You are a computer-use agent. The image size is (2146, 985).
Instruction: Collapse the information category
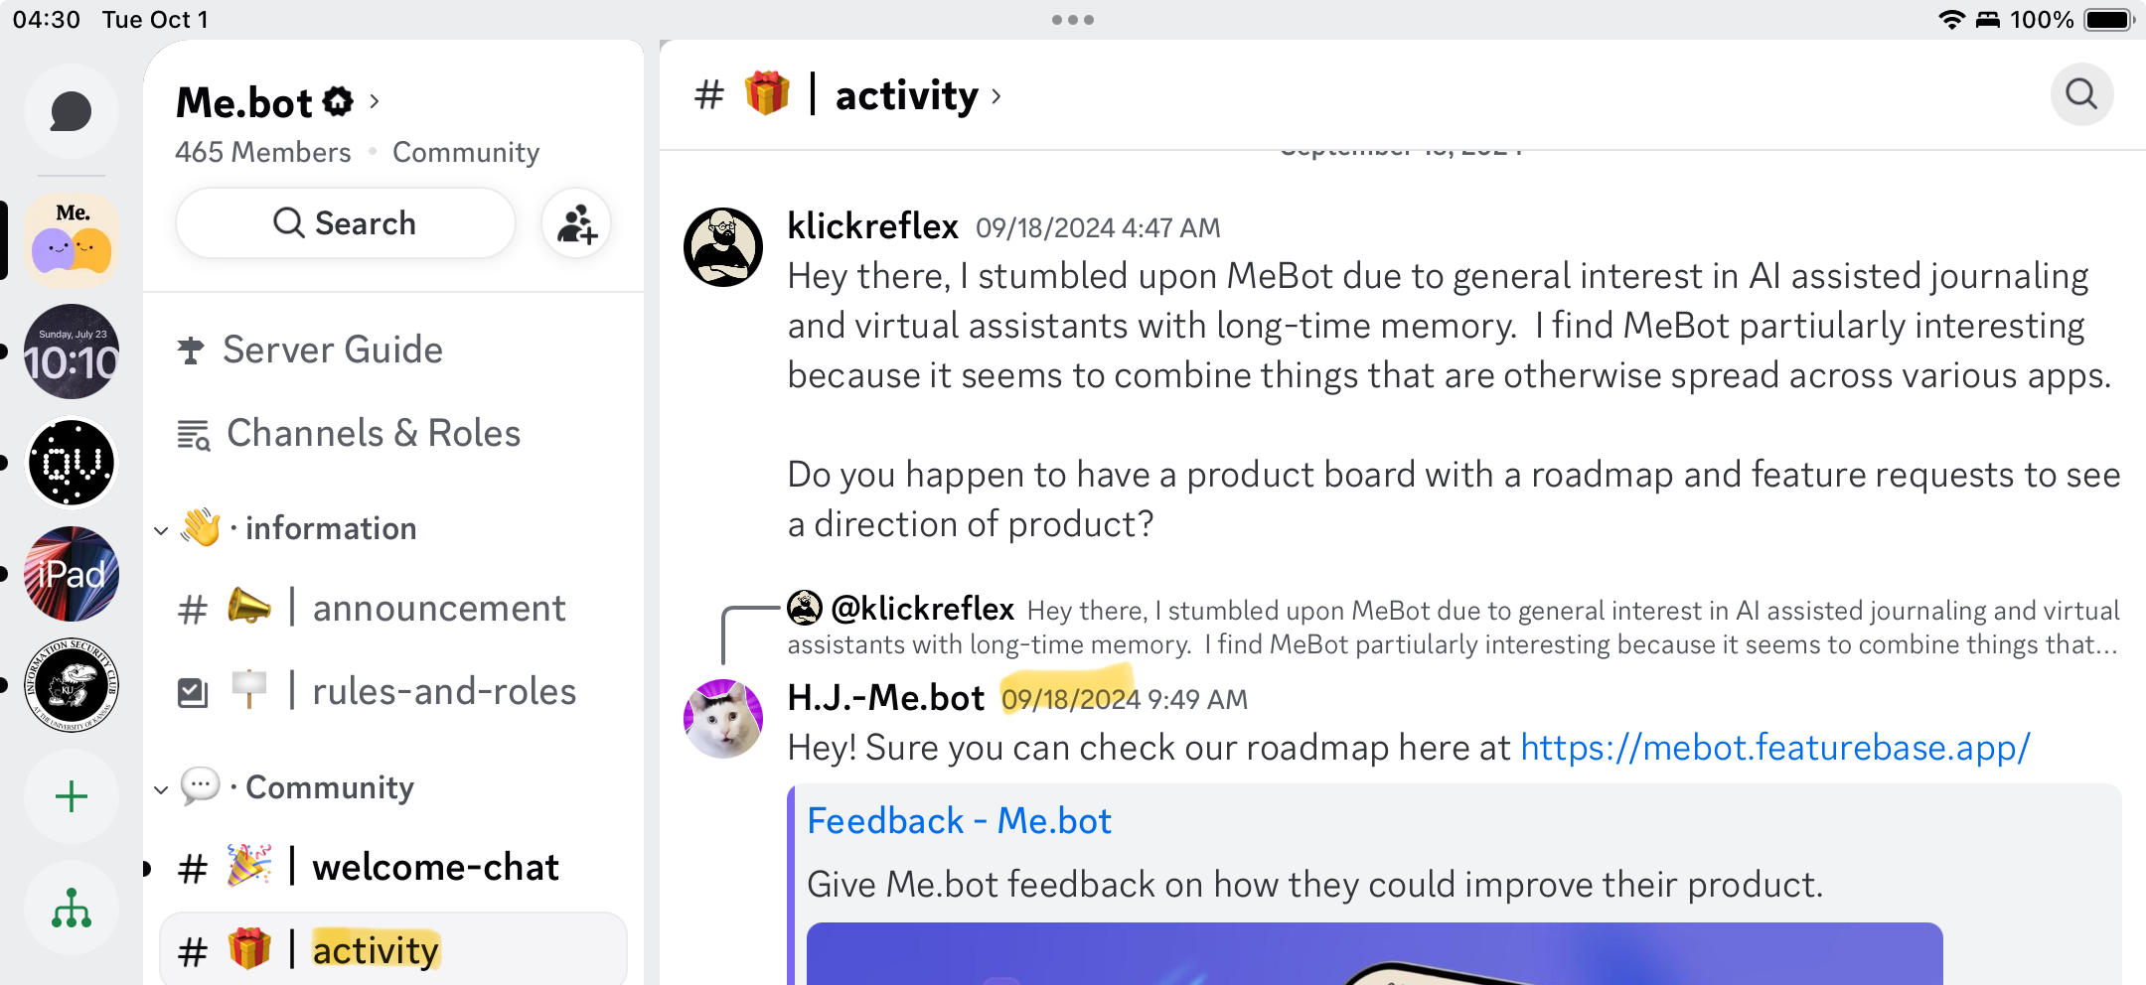[161, 529]
